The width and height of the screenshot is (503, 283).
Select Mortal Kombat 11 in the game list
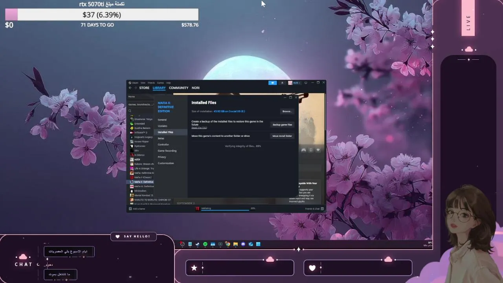coord(141,195)
